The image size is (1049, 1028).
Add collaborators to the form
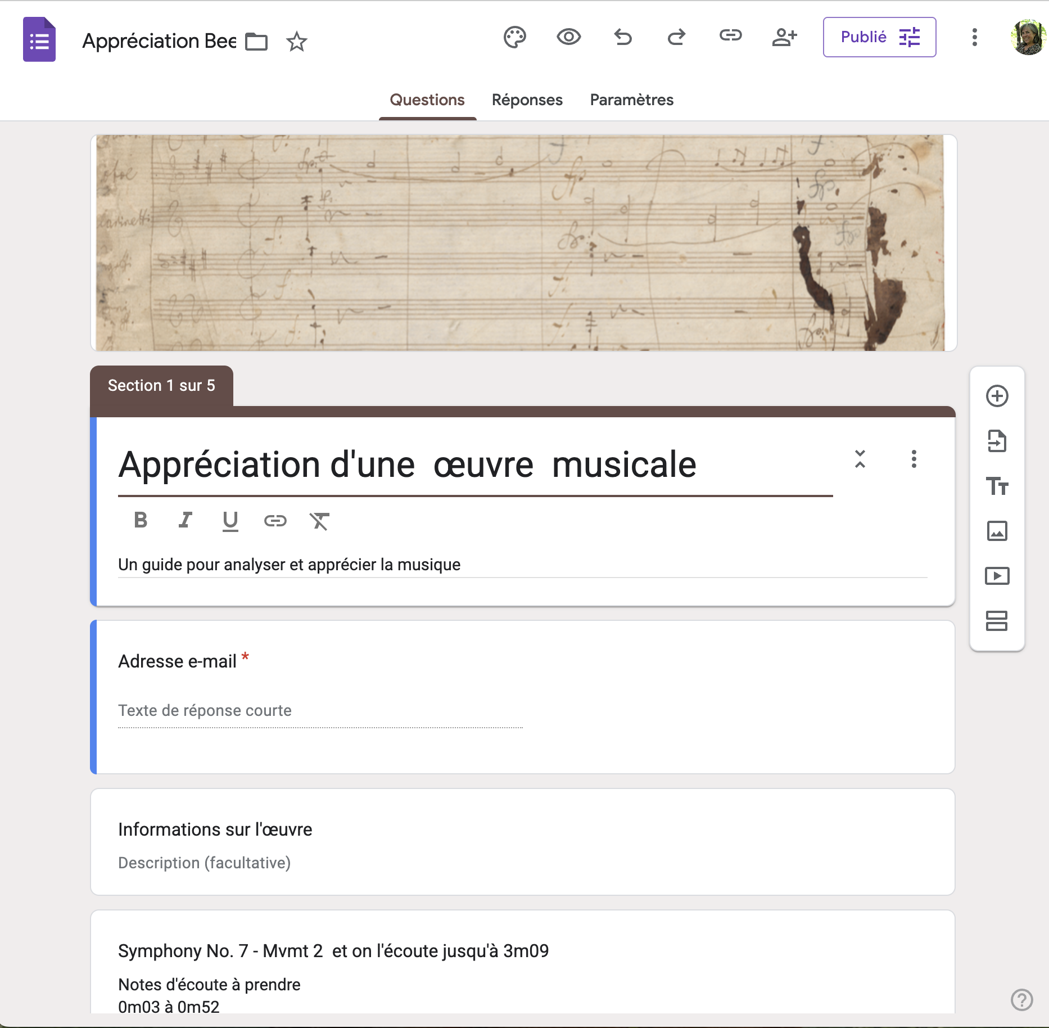(784, 37)
